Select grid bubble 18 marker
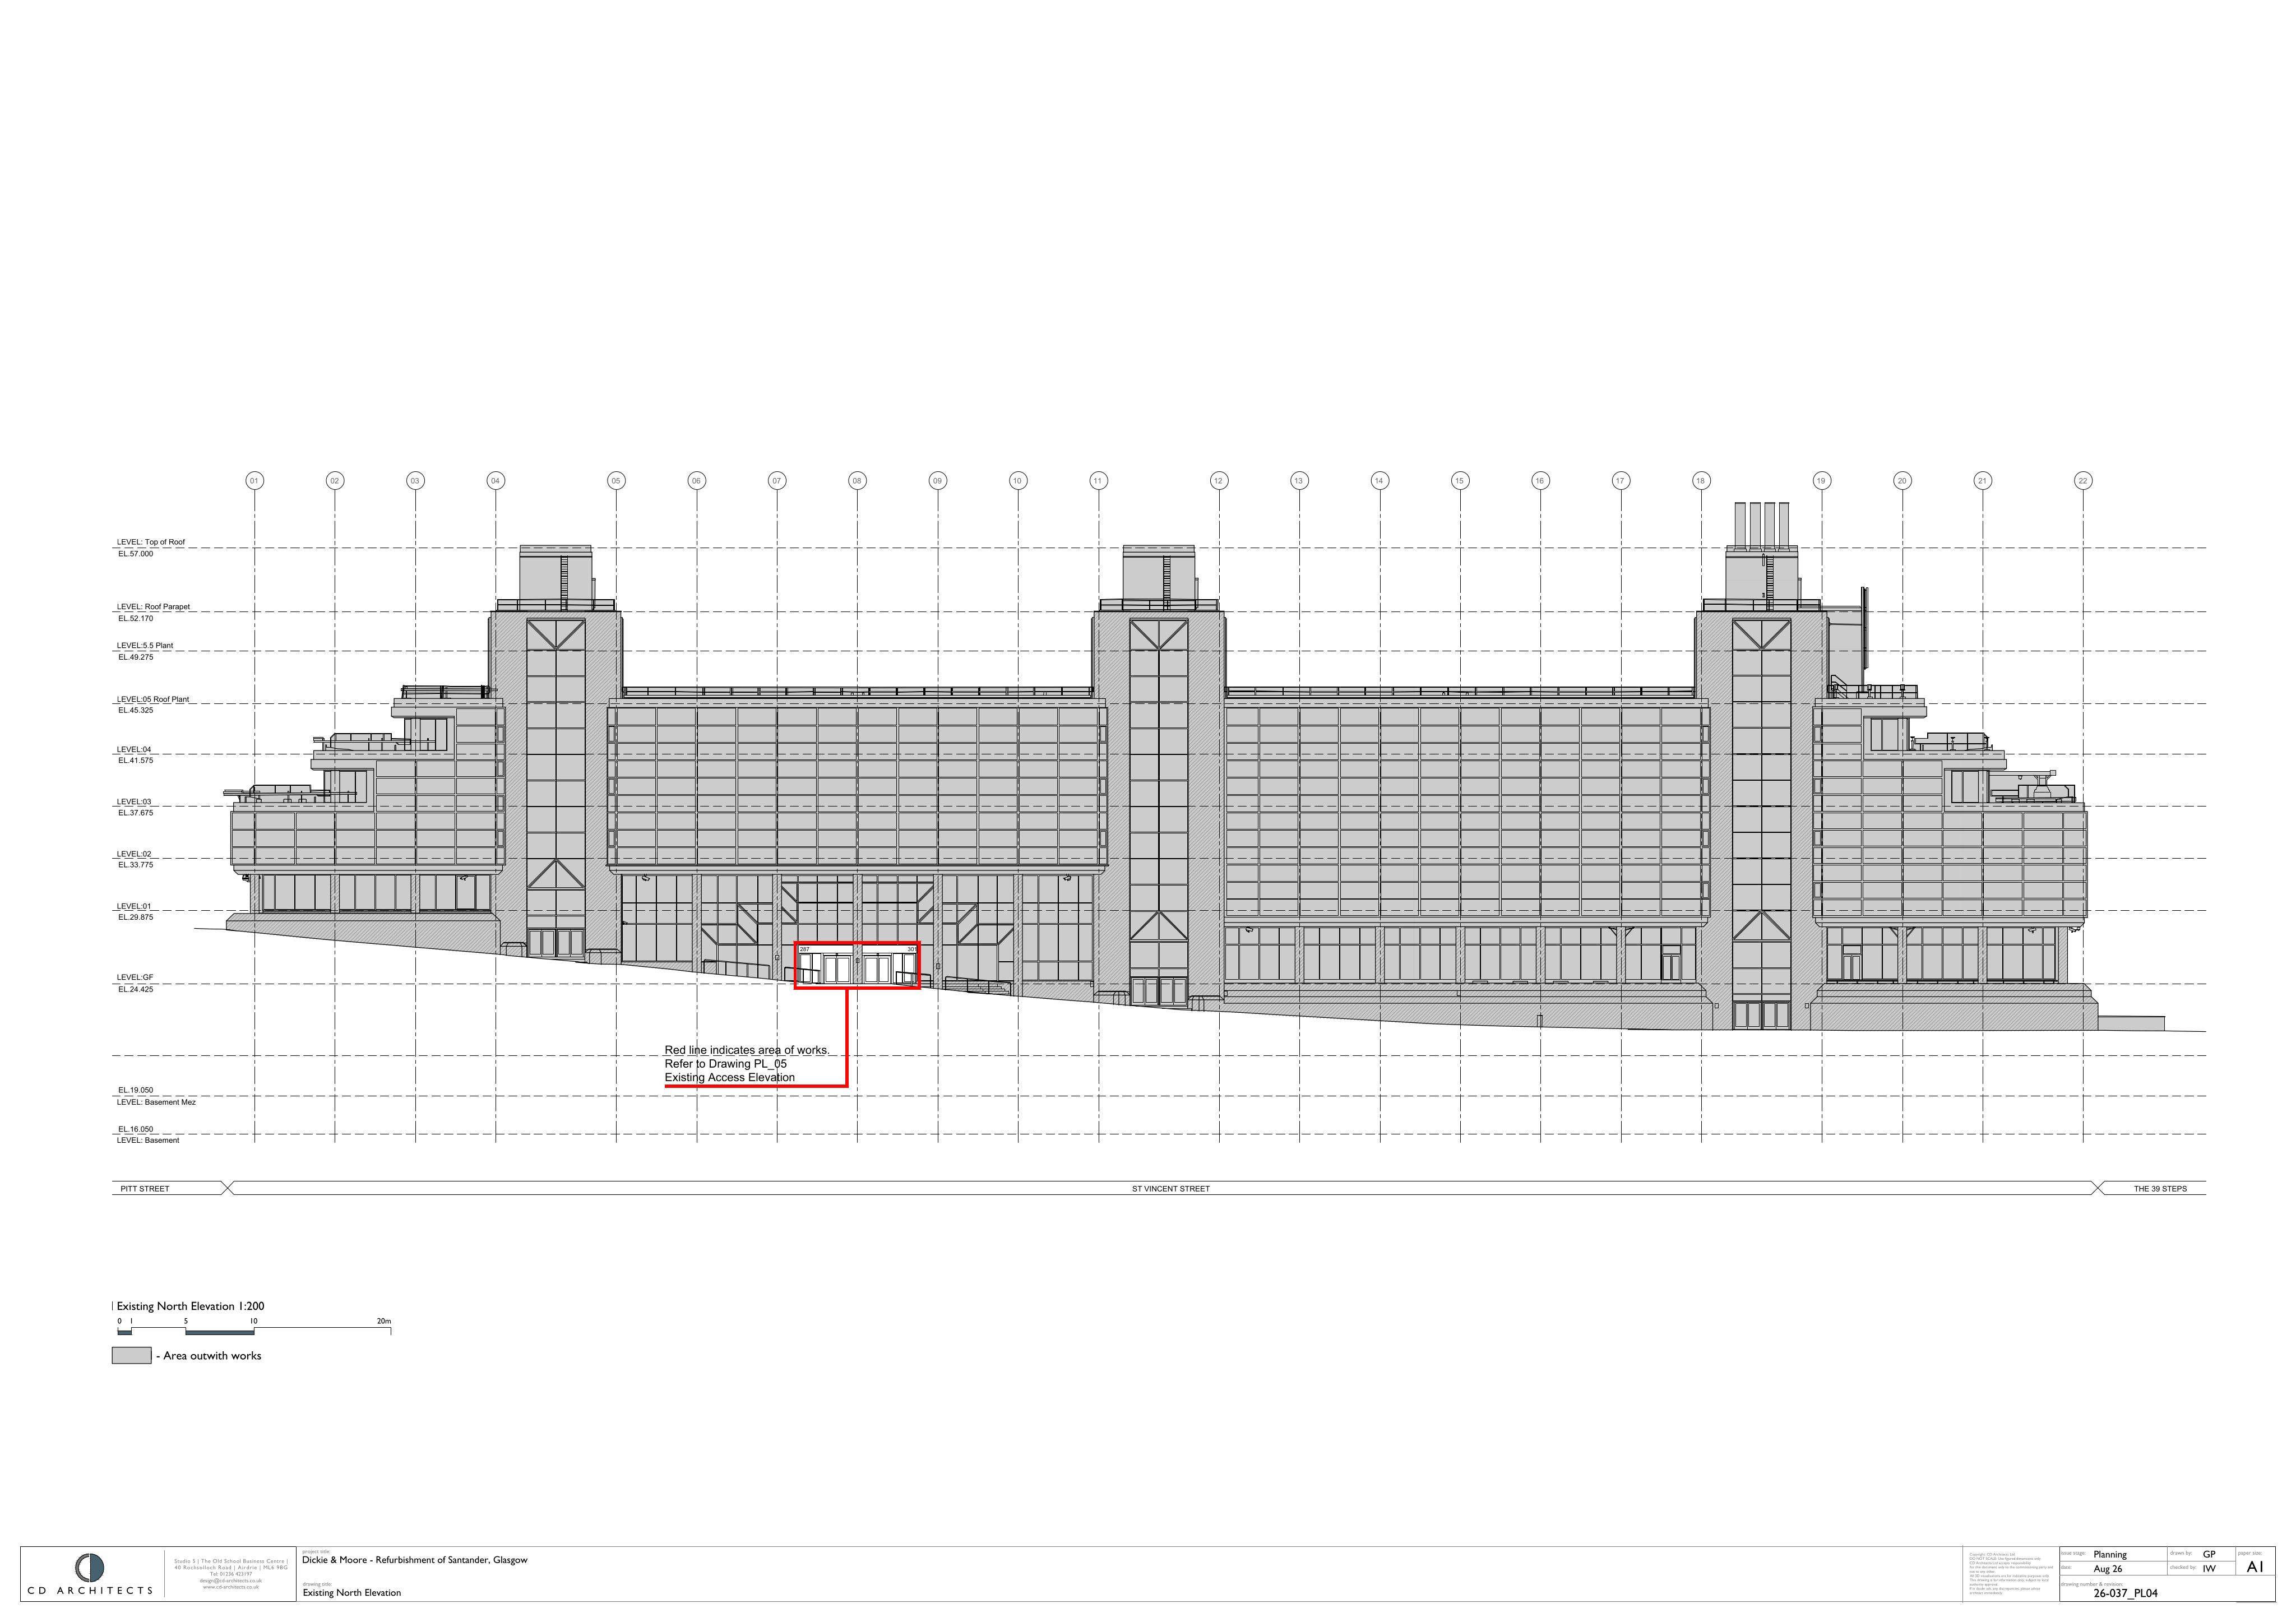 tap(1700, 481)
